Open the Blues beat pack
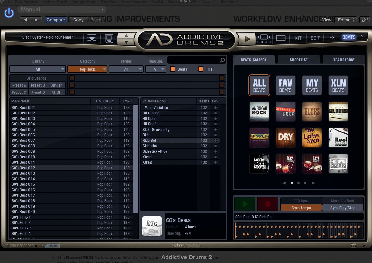This screenshot has width=372, height=263. (312, 112)
